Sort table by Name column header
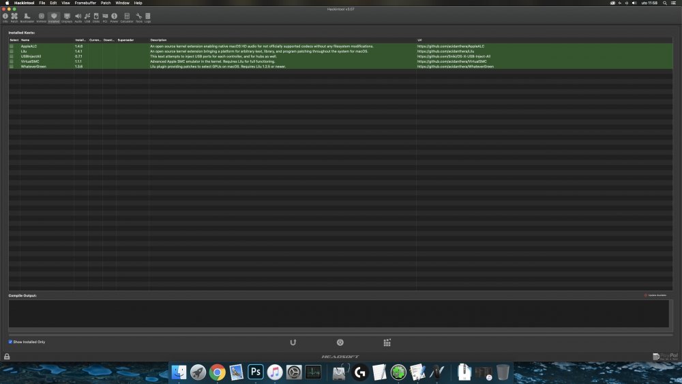682x384 pixels. tap(46, 40)
